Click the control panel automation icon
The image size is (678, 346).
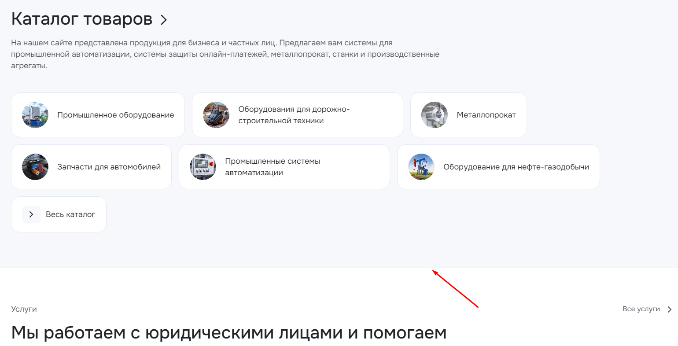[203, 167]
